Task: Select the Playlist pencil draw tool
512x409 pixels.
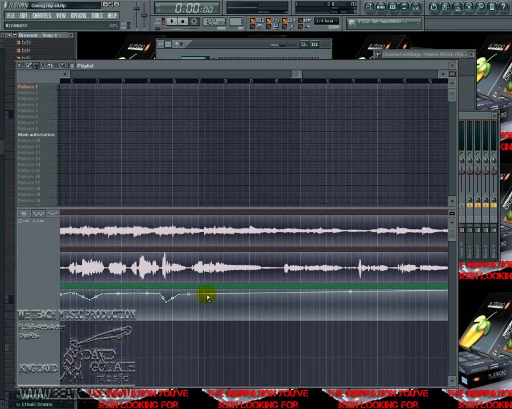Action: pyautogui.click(x=30, y=65)
